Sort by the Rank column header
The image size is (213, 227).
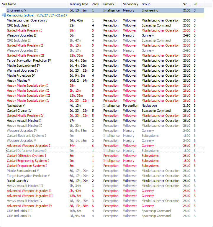coord(96,4)
